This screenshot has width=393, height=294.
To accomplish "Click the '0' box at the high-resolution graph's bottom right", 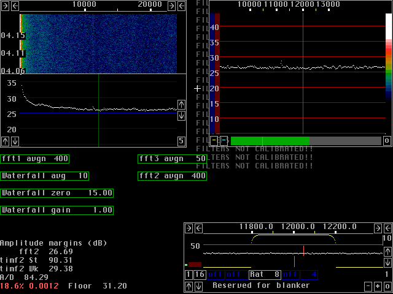I will pyautogui.click(x=387, y=141).
